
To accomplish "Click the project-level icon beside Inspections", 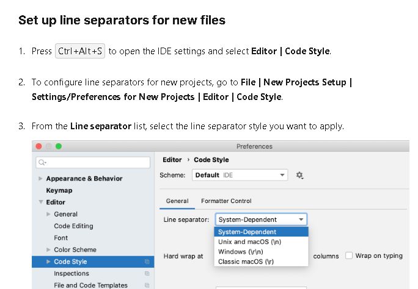I will coord(147,274).
